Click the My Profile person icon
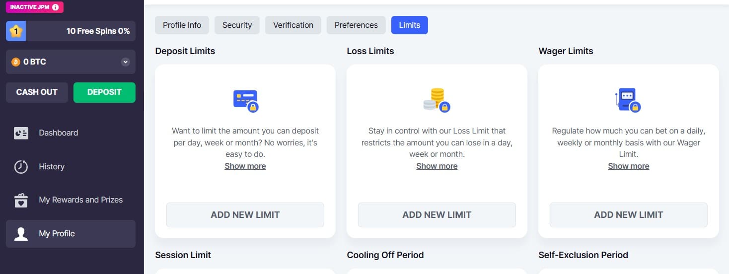The width and height of the screenshot is (729, 274). tap(21, 233)
